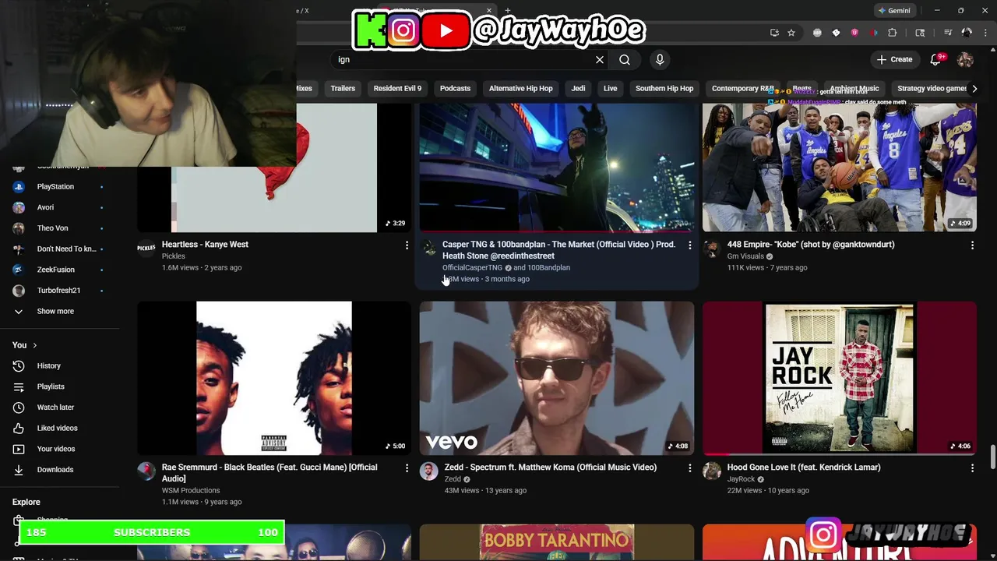Clear the search box text
This screenshot has width=997, height=561.
pos(600,59)
